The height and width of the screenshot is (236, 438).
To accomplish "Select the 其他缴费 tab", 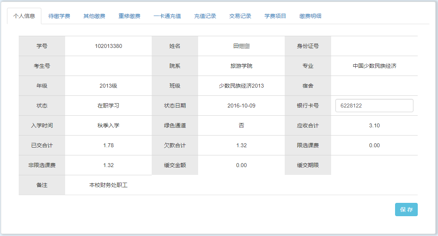I will pyautogui.click(x=94, y=16).
